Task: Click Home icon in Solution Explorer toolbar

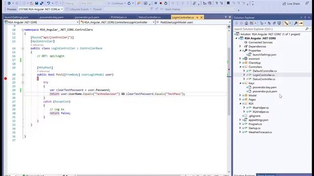Action: pyautogui.click(x=246, y=23)
